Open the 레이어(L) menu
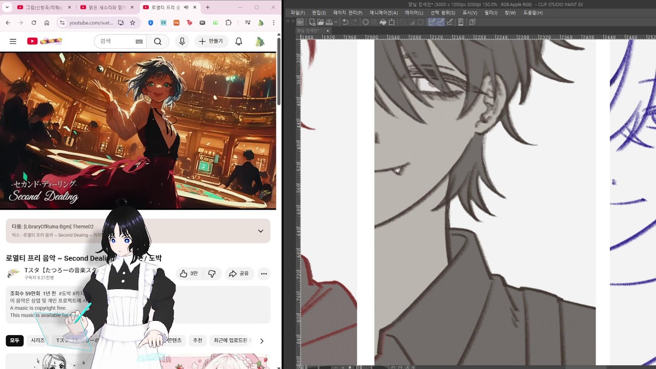 [x=414, y=13]
